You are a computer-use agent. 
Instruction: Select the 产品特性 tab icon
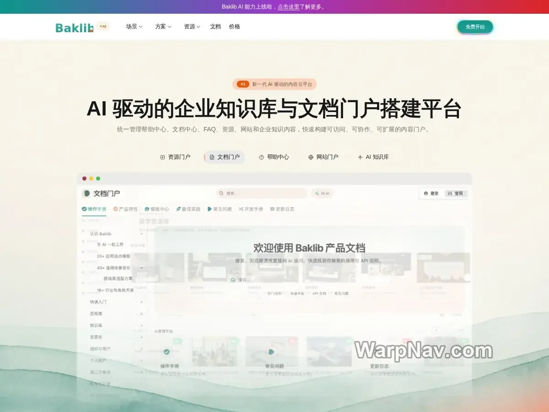point(116,209)
